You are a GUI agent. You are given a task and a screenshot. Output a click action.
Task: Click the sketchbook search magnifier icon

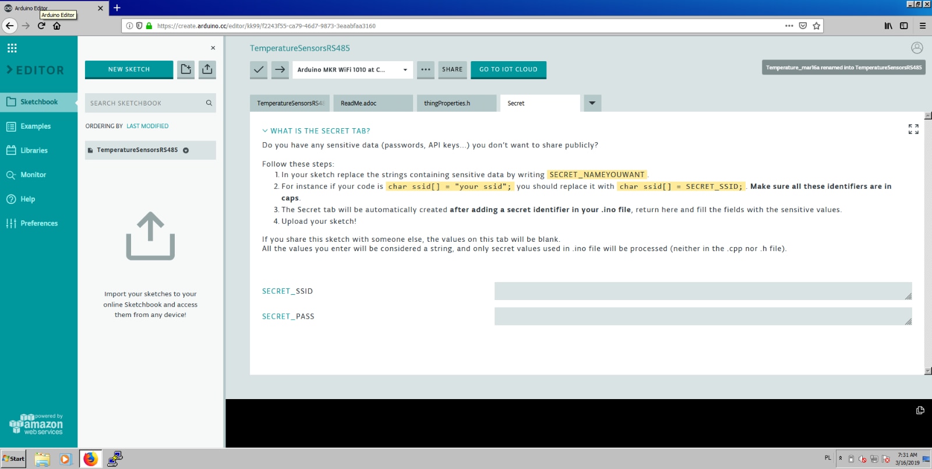[x=209, y=103]
